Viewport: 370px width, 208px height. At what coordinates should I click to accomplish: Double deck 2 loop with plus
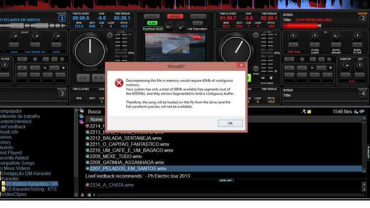tap(330, 68)
